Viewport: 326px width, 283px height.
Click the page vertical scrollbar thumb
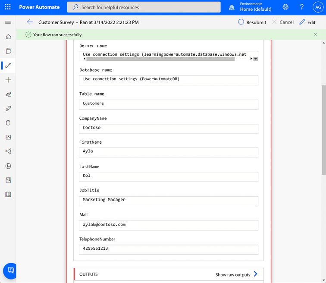click(x=323, y=130)
